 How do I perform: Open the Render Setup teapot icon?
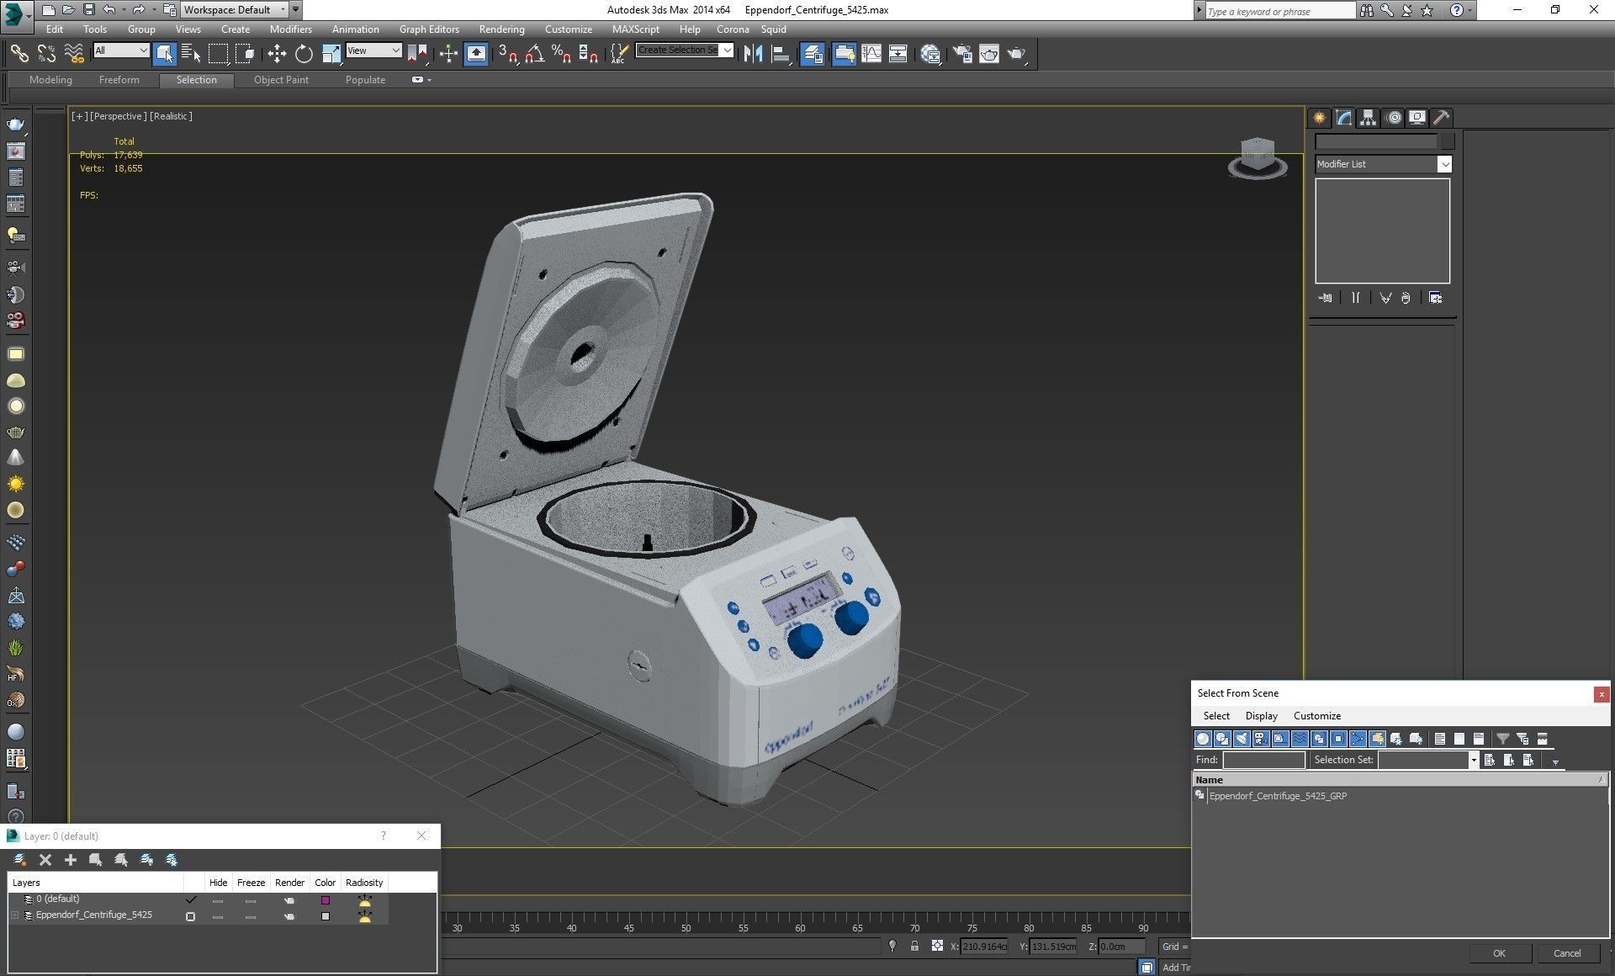961,54
